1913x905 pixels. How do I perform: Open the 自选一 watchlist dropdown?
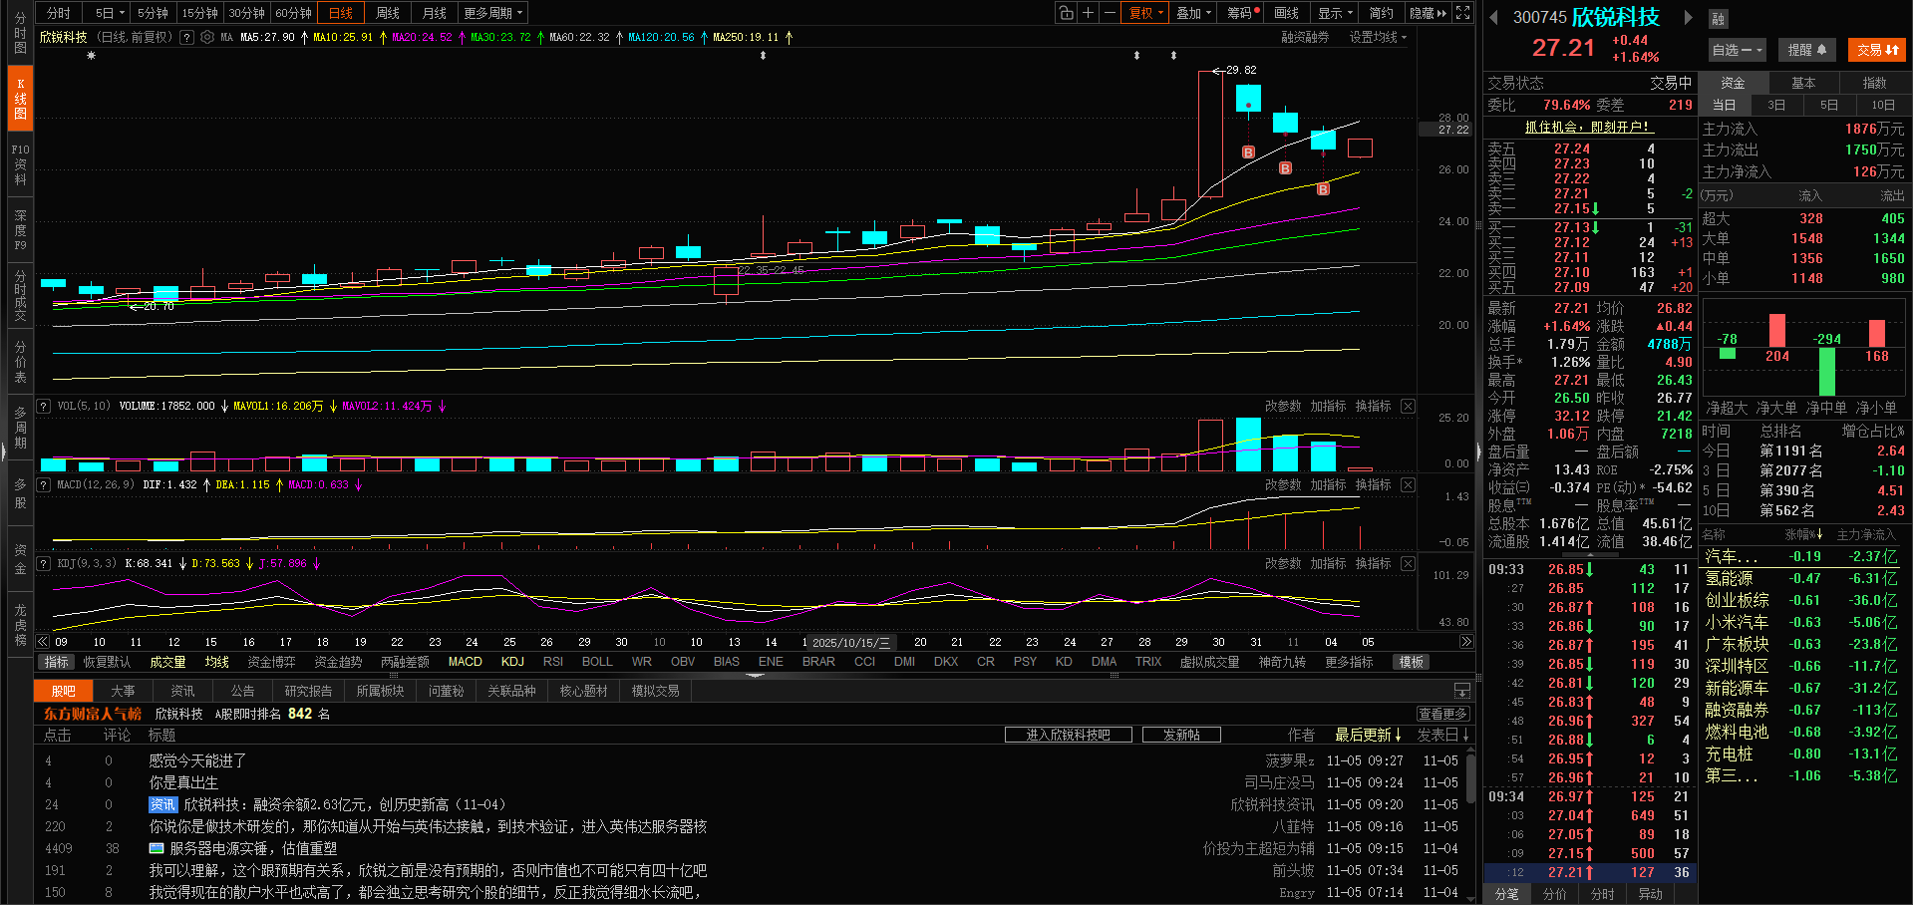click(x=1738, y=50)
